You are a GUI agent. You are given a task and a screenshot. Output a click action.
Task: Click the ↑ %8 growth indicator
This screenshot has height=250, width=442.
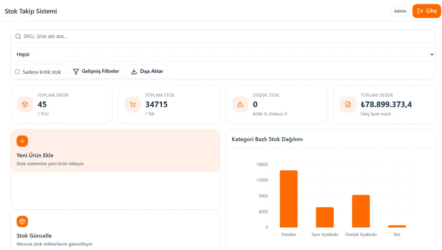pos(150,114)
